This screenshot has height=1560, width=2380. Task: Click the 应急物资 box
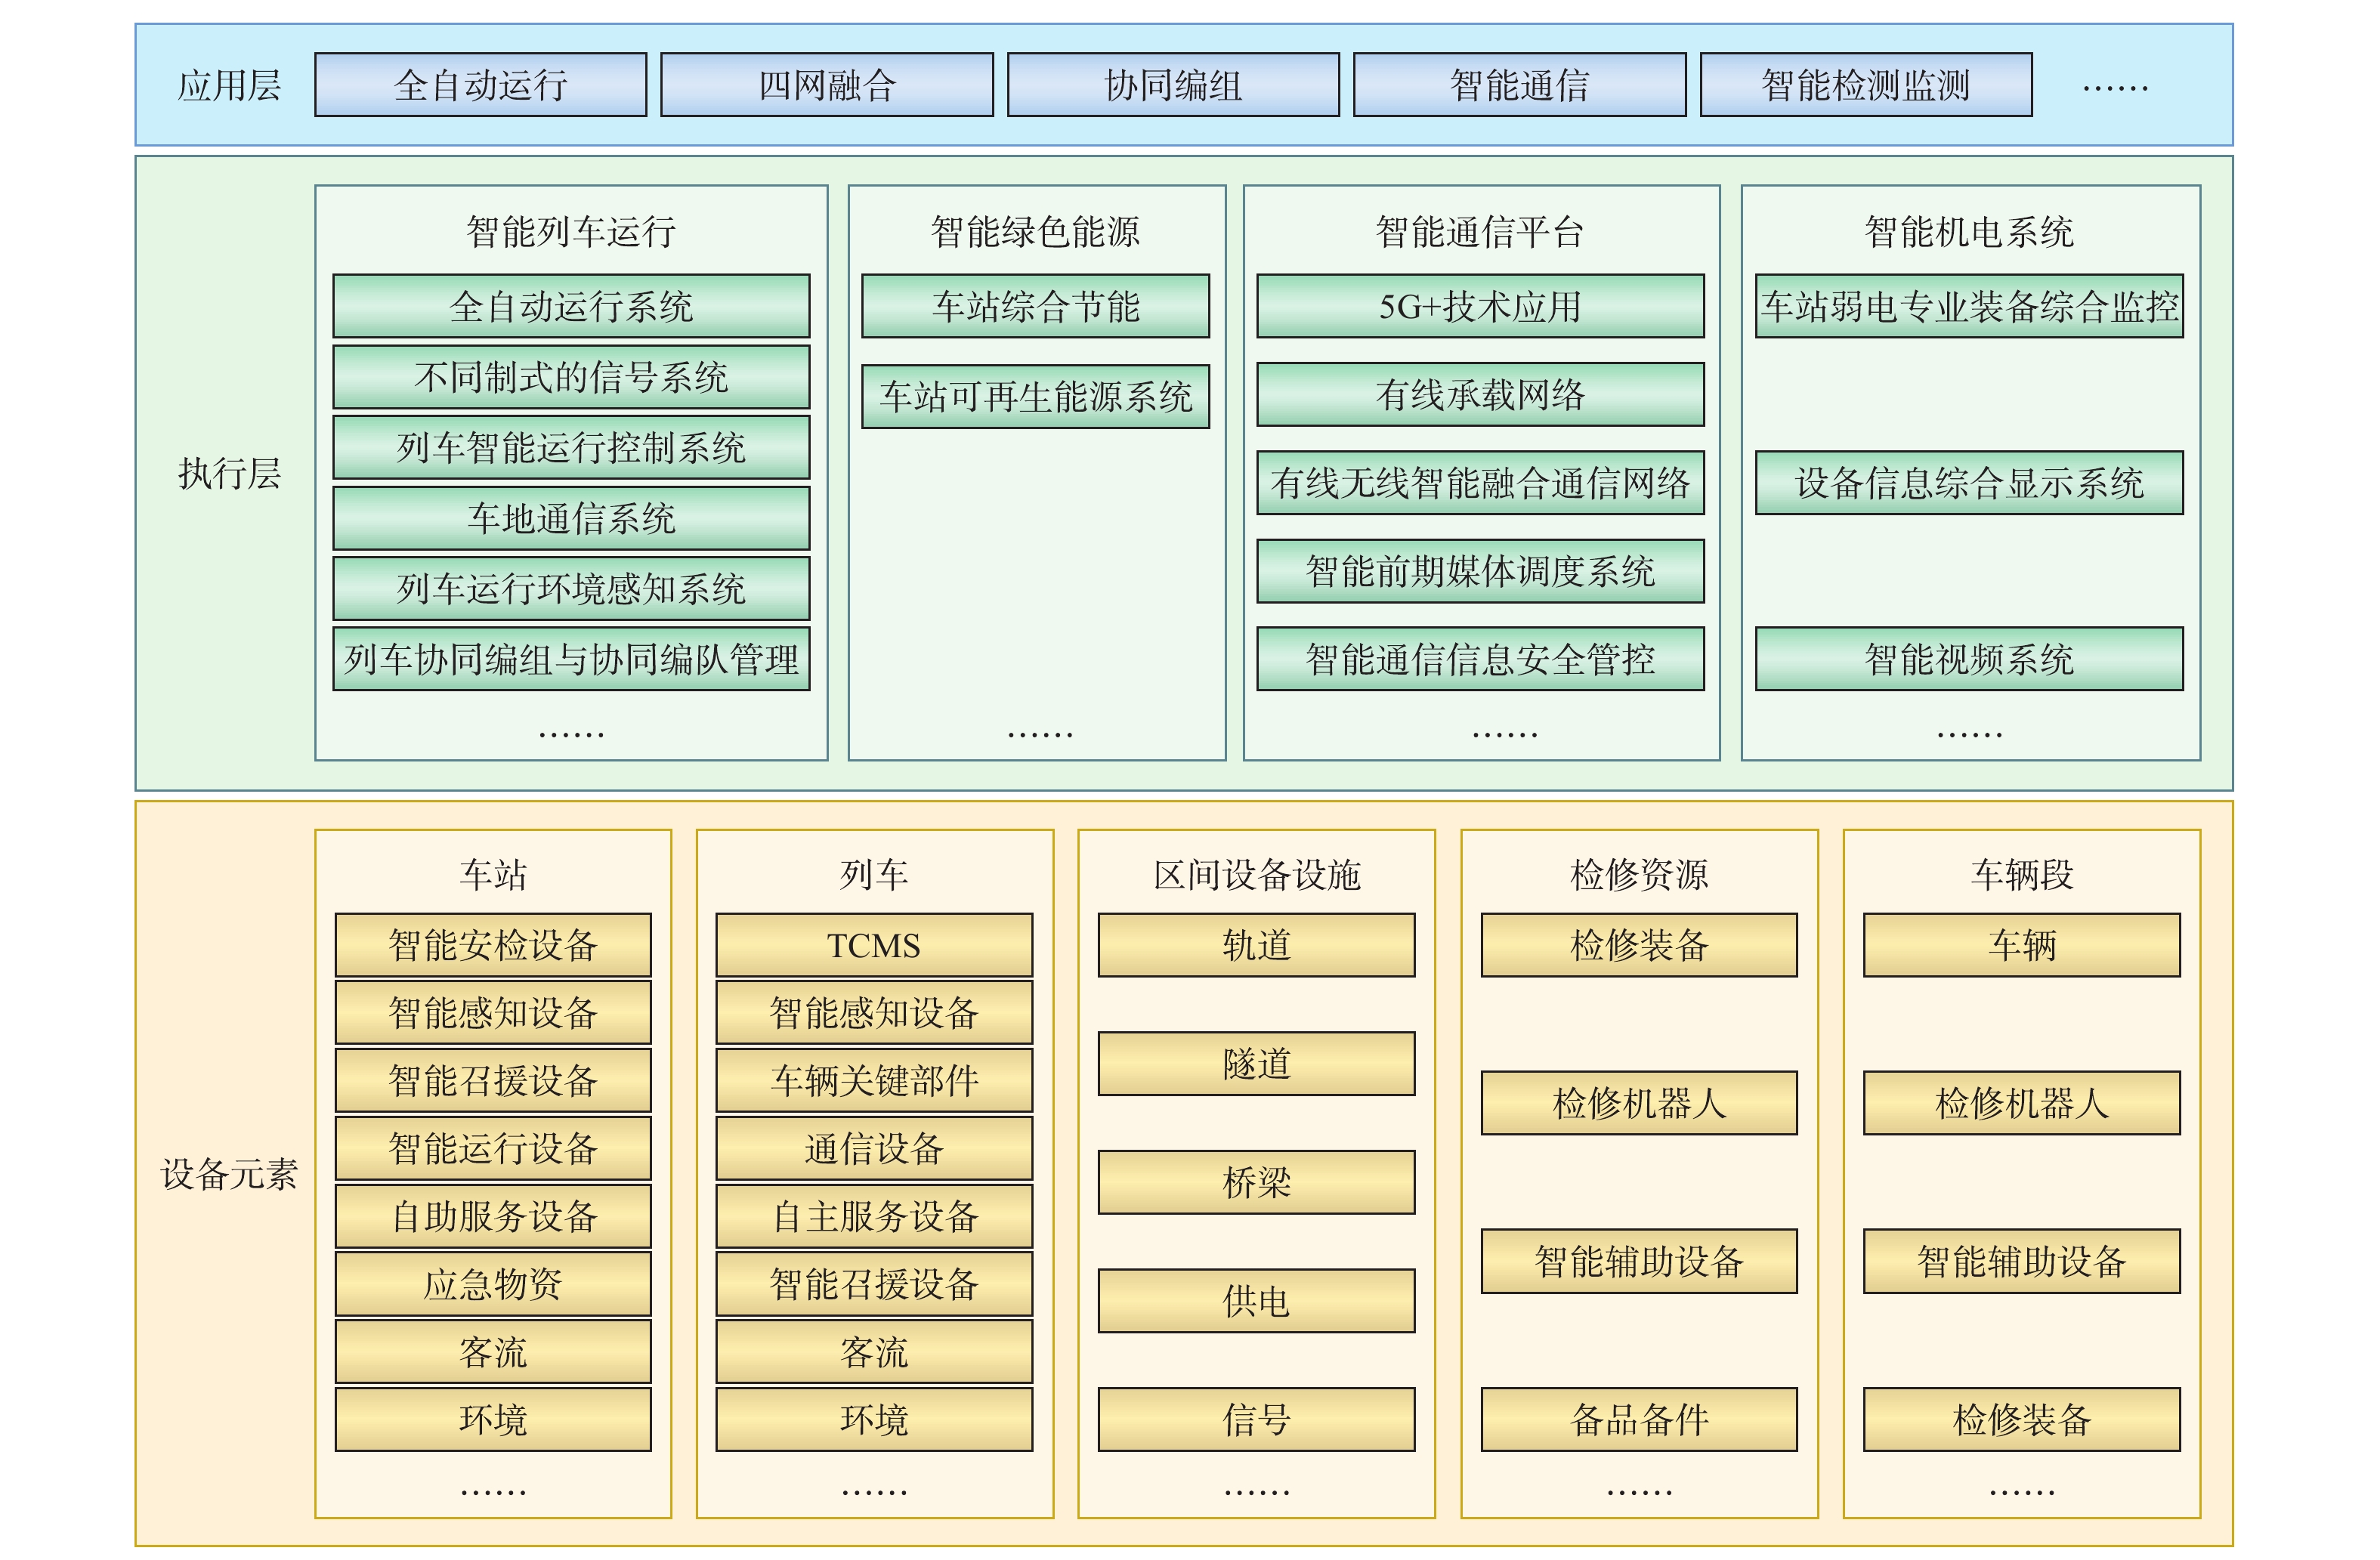click(492, 1284)
